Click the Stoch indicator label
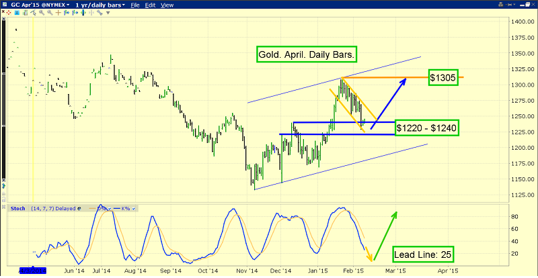 point(18,208)
